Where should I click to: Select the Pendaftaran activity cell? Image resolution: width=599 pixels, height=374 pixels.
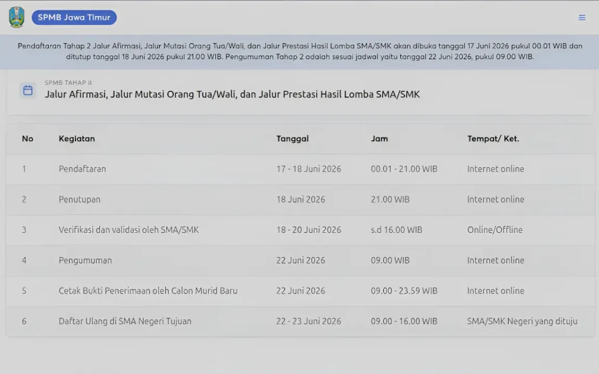pyautogui.click(x=83, y=168)
